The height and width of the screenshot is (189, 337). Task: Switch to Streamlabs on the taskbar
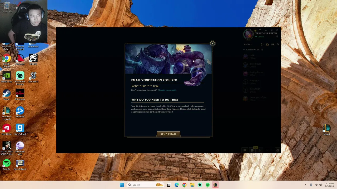pyautogui.click(x=200, y=185)
